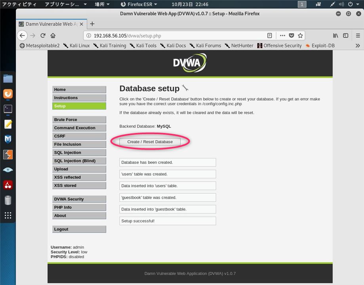Open the File Inclusion page
Viewport: 364px width, 285px height.
79,144
